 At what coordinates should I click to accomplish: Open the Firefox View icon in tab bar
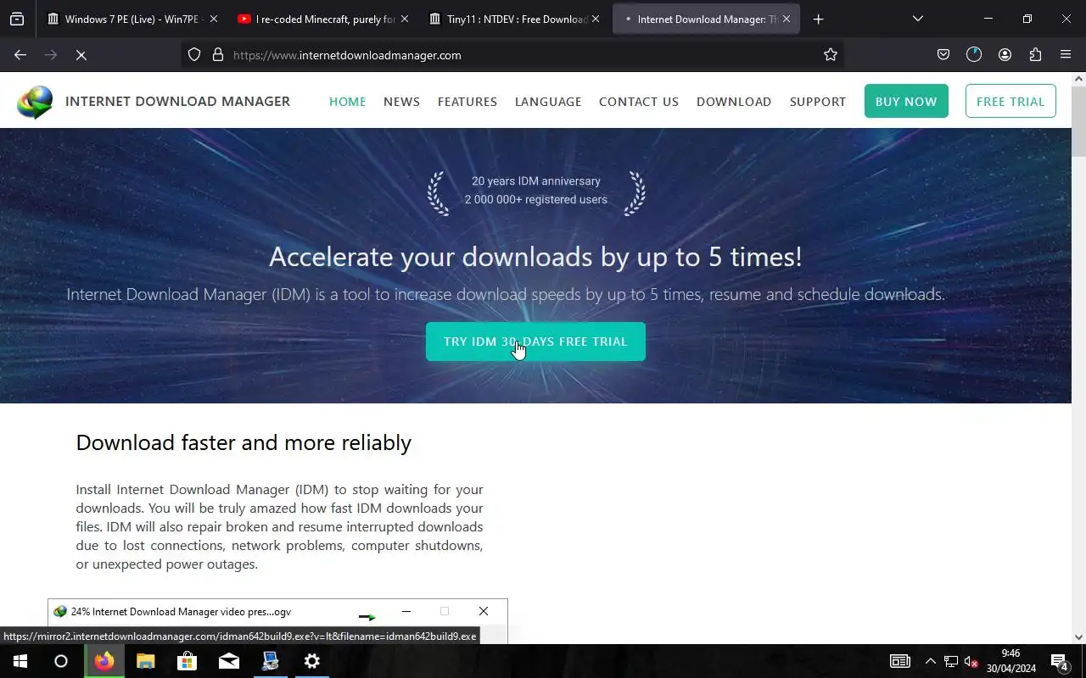point(17,19)
